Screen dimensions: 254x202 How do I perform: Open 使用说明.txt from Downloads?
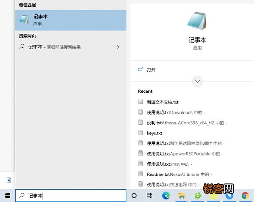pyautogui.click(x=176, y=112)
